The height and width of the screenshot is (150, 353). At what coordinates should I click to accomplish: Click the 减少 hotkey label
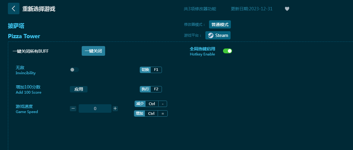click(140, 104)
